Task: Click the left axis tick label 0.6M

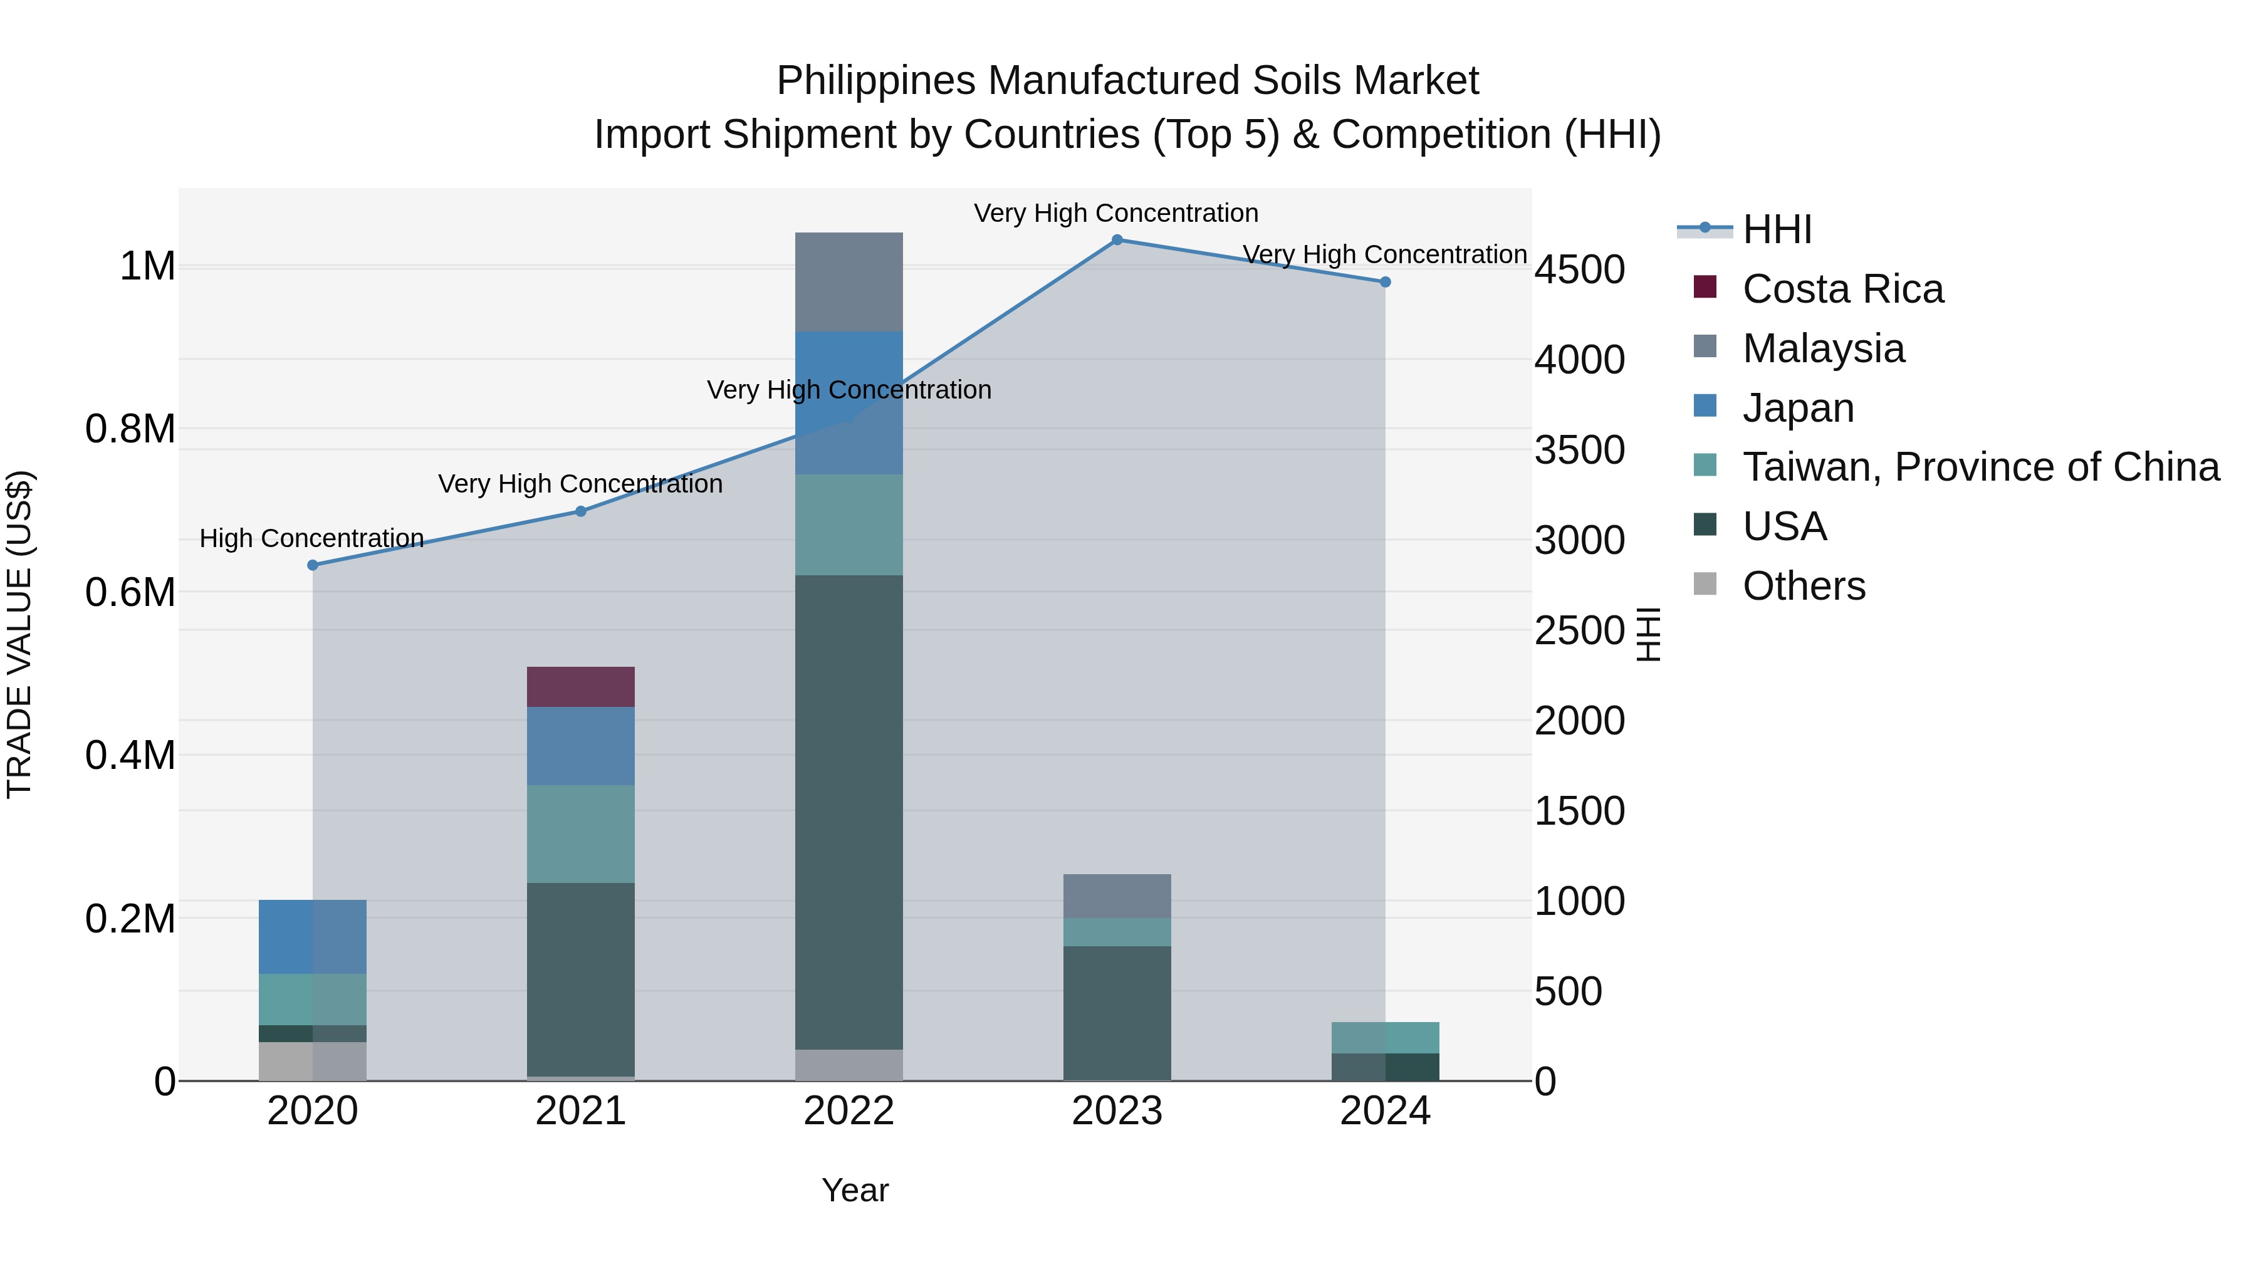Action: [130, 593]
